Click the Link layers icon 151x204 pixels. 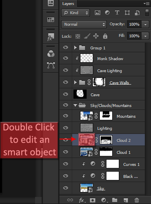pos(70,200)
